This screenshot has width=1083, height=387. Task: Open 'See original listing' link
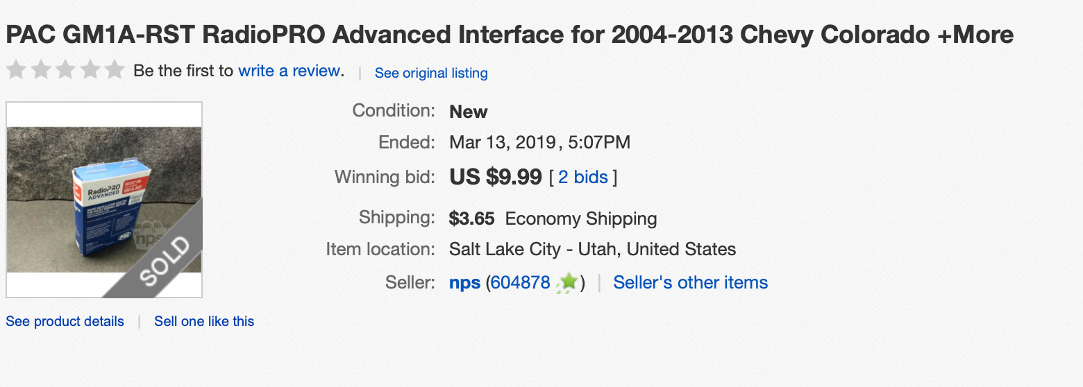click(x=431, y=73)
